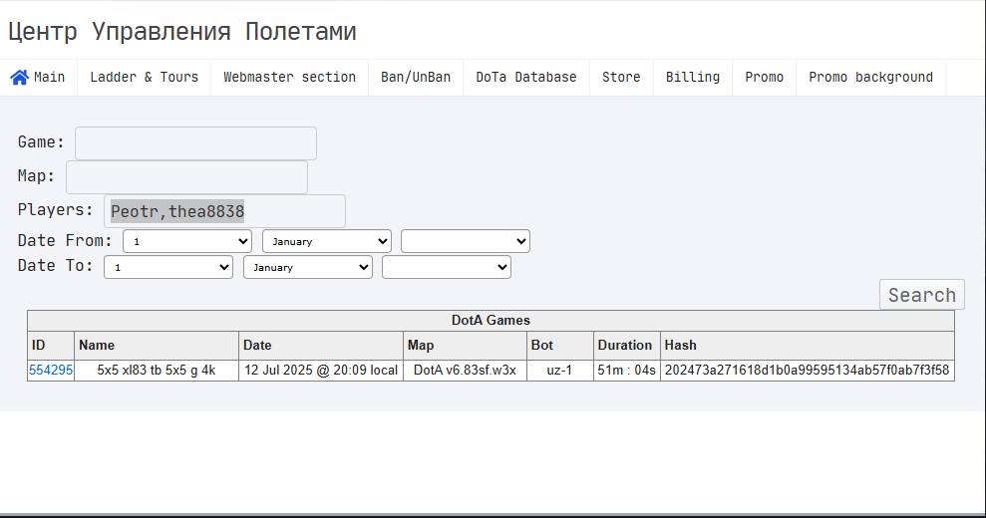Open DoTa Database menu item
The height and width of the screenshot is (518, 986).
pyautogui.click(x=526, y=78)
